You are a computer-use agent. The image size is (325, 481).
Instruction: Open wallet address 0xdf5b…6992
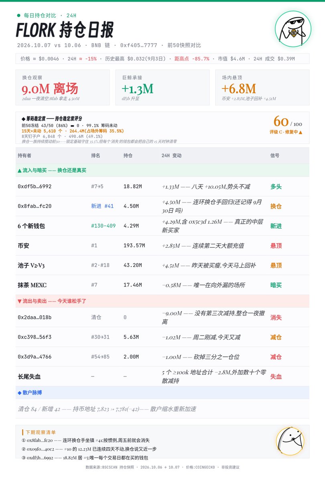(35, 186)
